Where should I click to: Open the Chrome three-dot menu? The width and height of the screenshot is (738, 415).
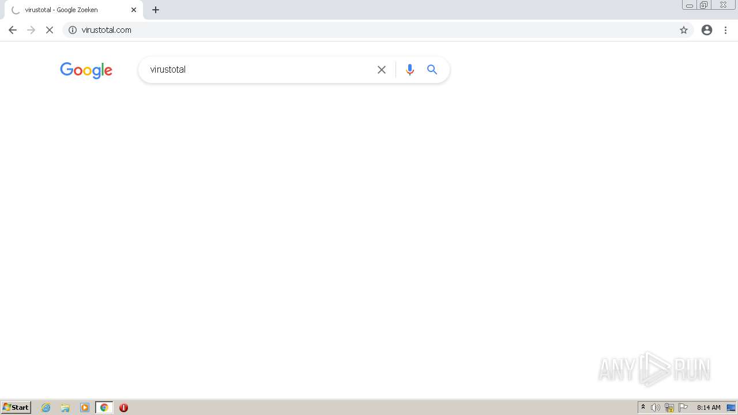pos(725,30)
